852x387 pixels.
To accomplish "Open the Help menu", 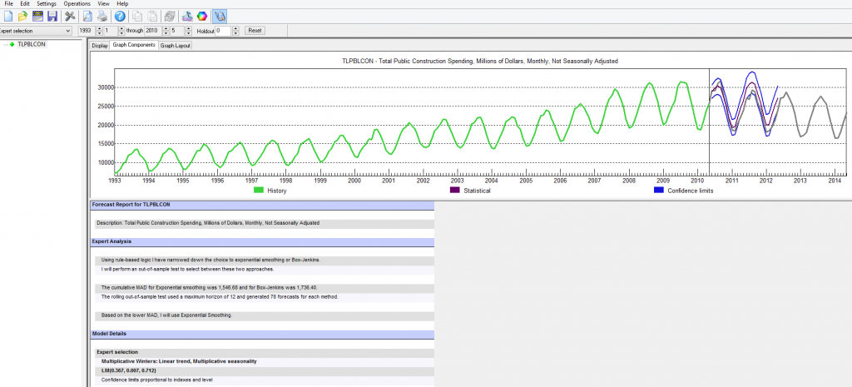I will (x=123, y=4).
